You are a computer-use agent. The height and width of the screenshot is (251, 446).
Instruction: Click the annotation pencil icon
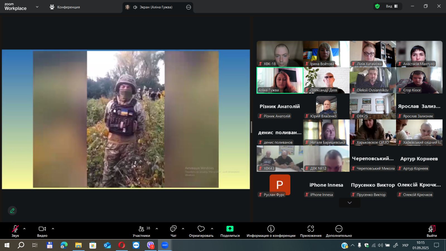point(12,211)
